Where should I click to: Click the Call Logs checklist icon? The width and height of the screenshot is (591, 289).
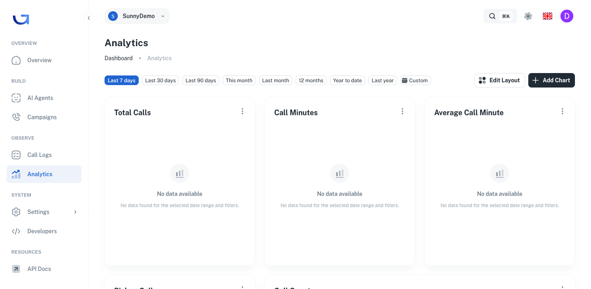[x=16, y=155]
